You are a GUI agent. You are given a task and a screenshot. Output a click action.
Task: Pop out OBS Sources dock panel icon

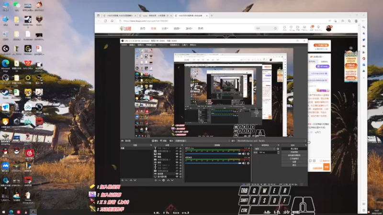tap(182, 145)
